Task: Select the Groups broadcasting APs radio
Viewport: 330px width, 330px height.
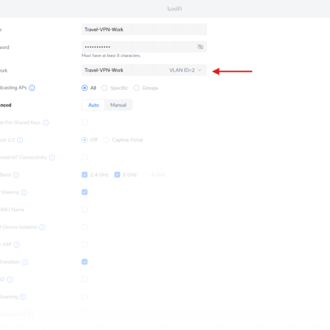Action: pos(137,88)
